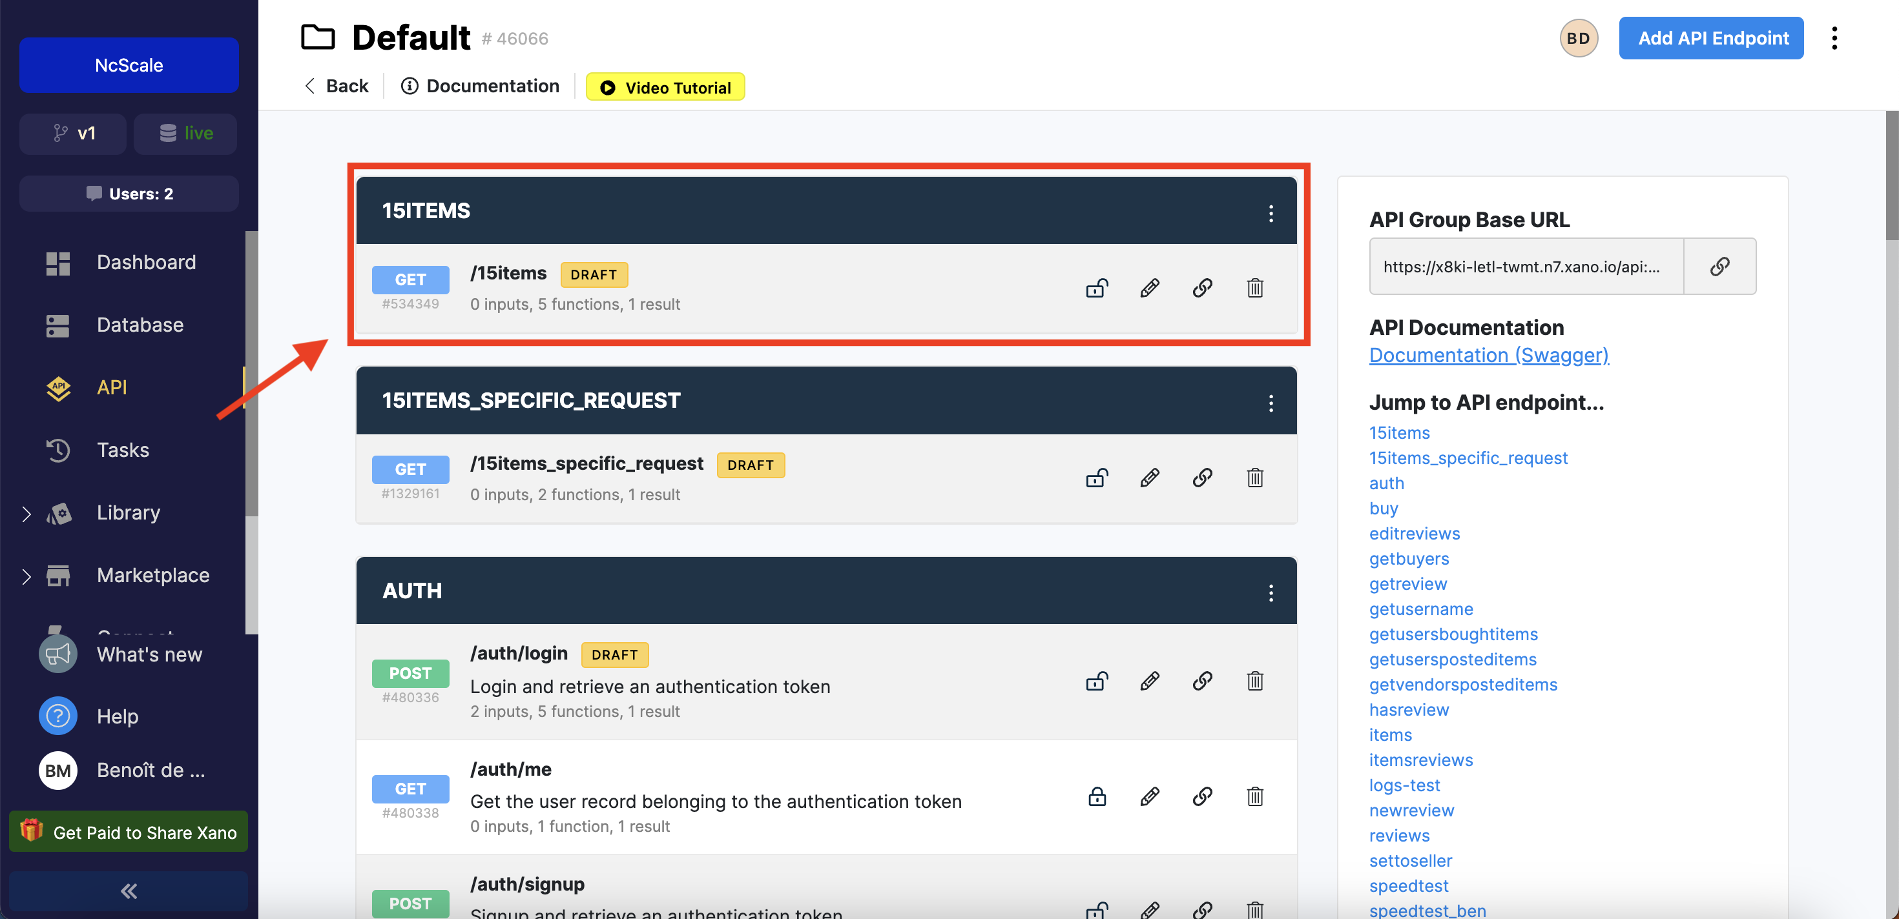1899x919 pixels.
Task: Jump to getusersboughtitems endpoint link
Action: click(x=1453, y=635)
